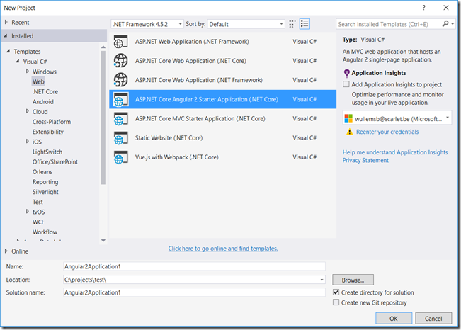The width and height of the screenshot is (461, 330).
Task: Uncheck Create directory for solution
Action: [336, 292]
